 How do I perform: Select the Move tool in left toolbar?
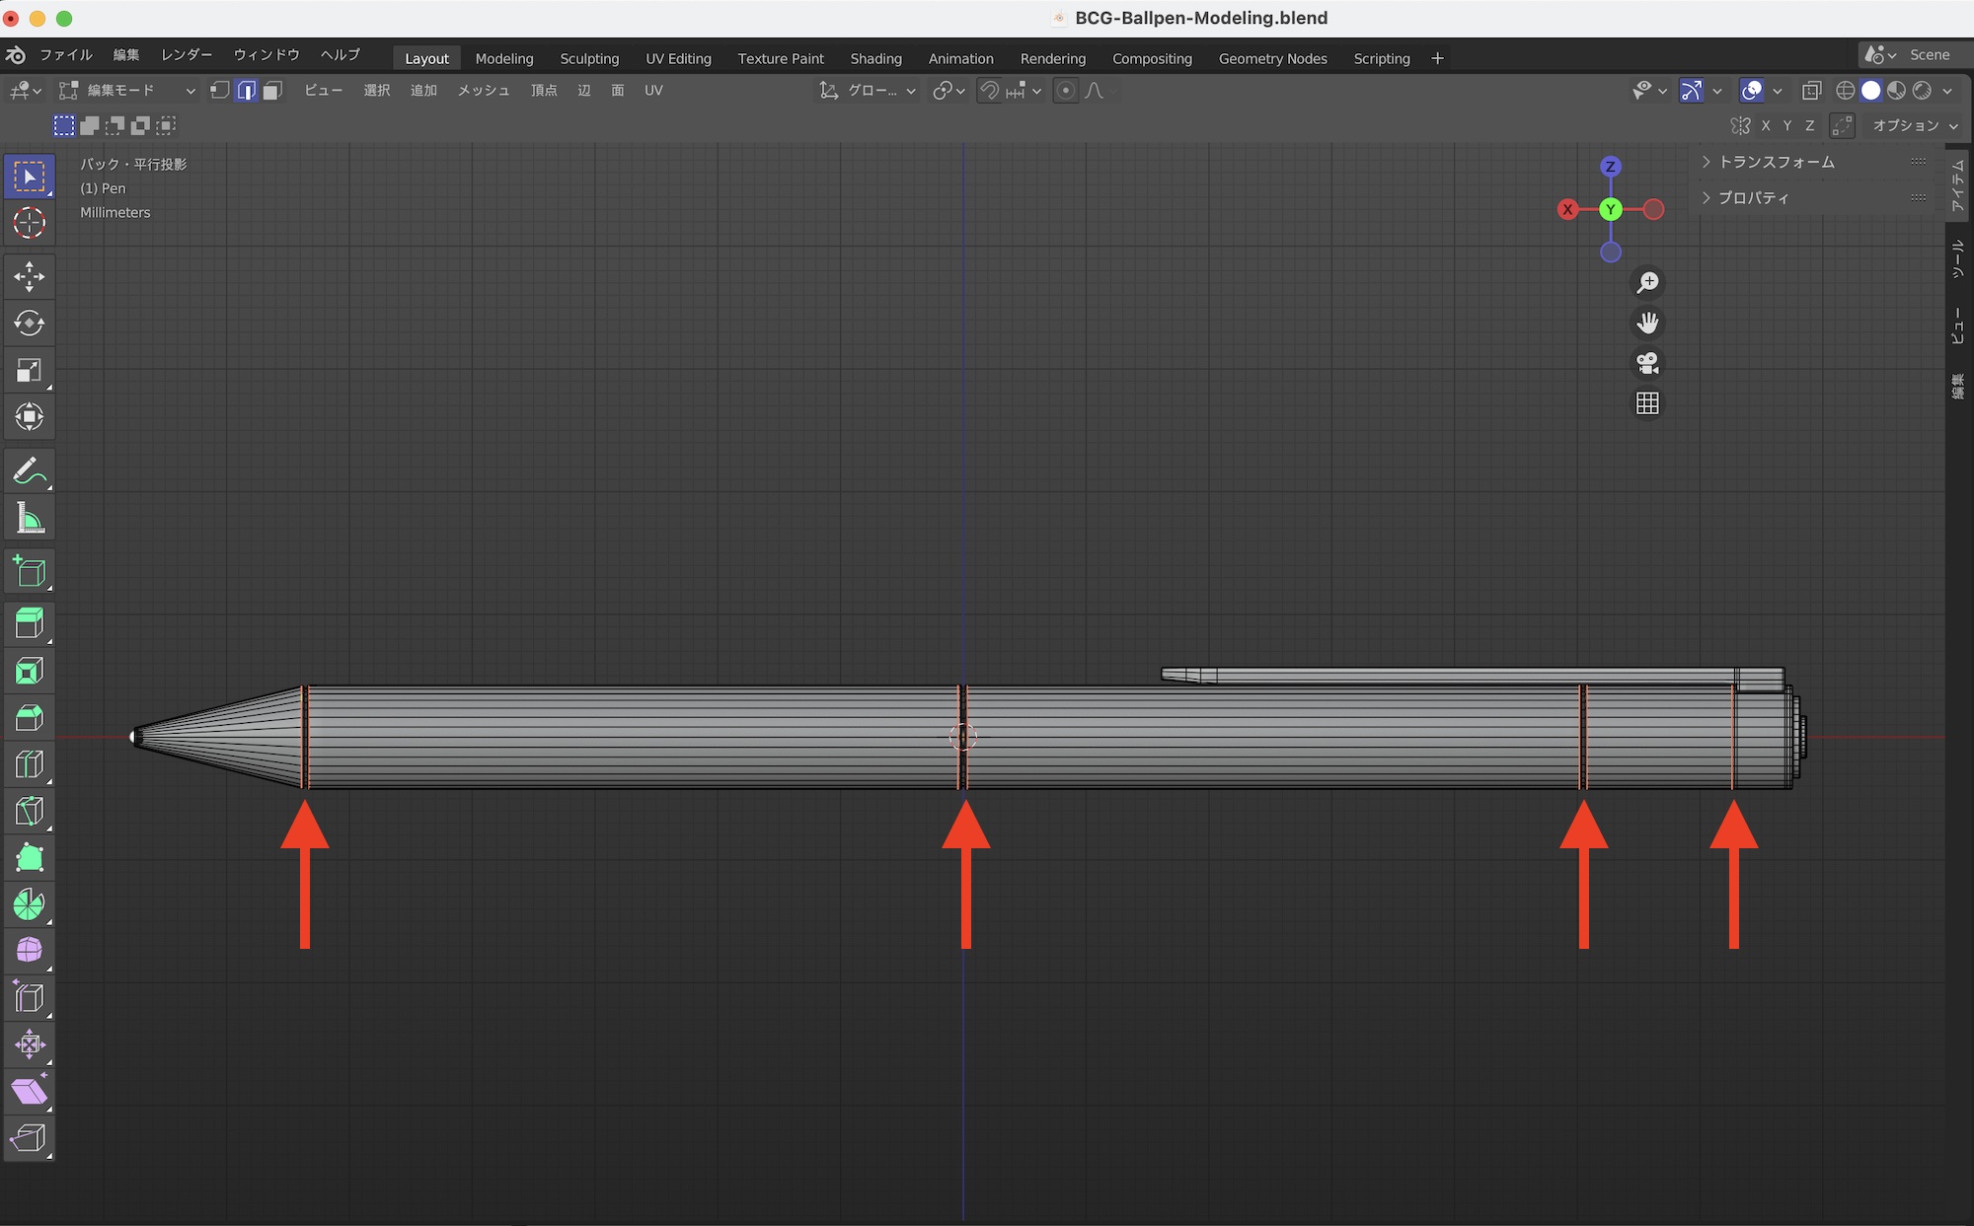click(29, 276)
